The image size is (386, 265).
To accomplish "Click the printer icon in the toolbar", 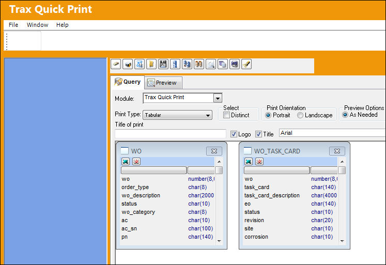I will pos(128,64).
